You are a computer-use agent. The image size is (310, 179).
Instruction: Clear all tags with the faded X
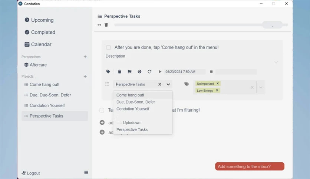[x=252, y=87]
